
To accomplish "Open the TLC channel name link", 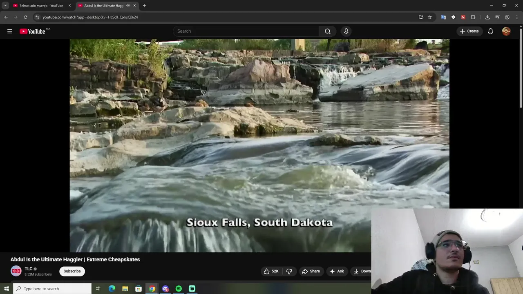I will 28,269.
